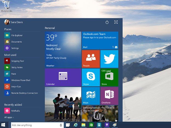Click the power button icon

[x=107, y=22]
